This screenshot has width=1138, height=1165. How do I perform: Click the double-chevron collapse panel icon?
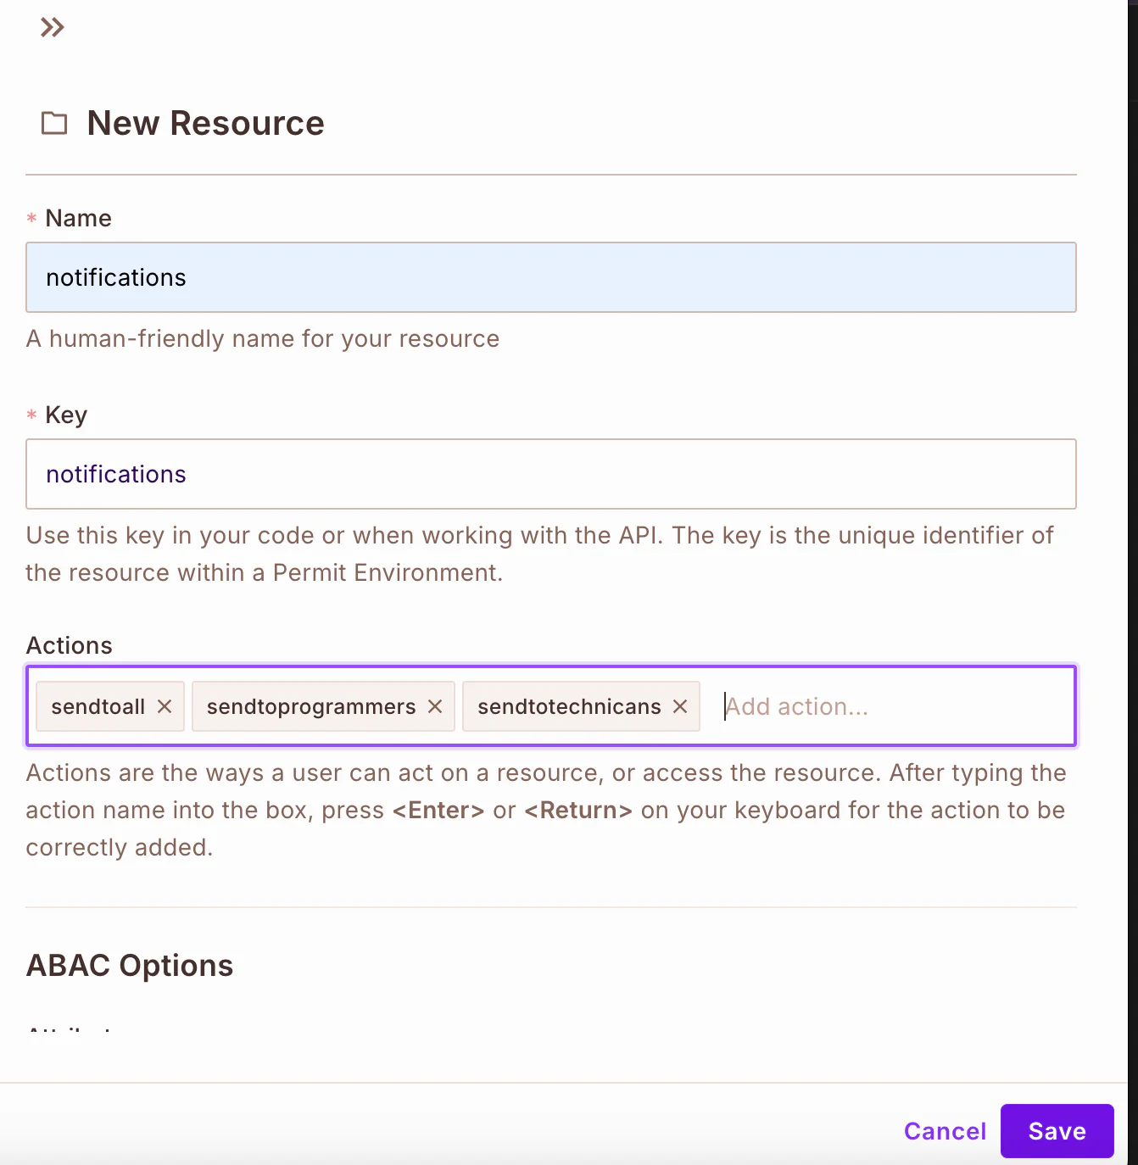pyautogui.click(x=52, y=26)
